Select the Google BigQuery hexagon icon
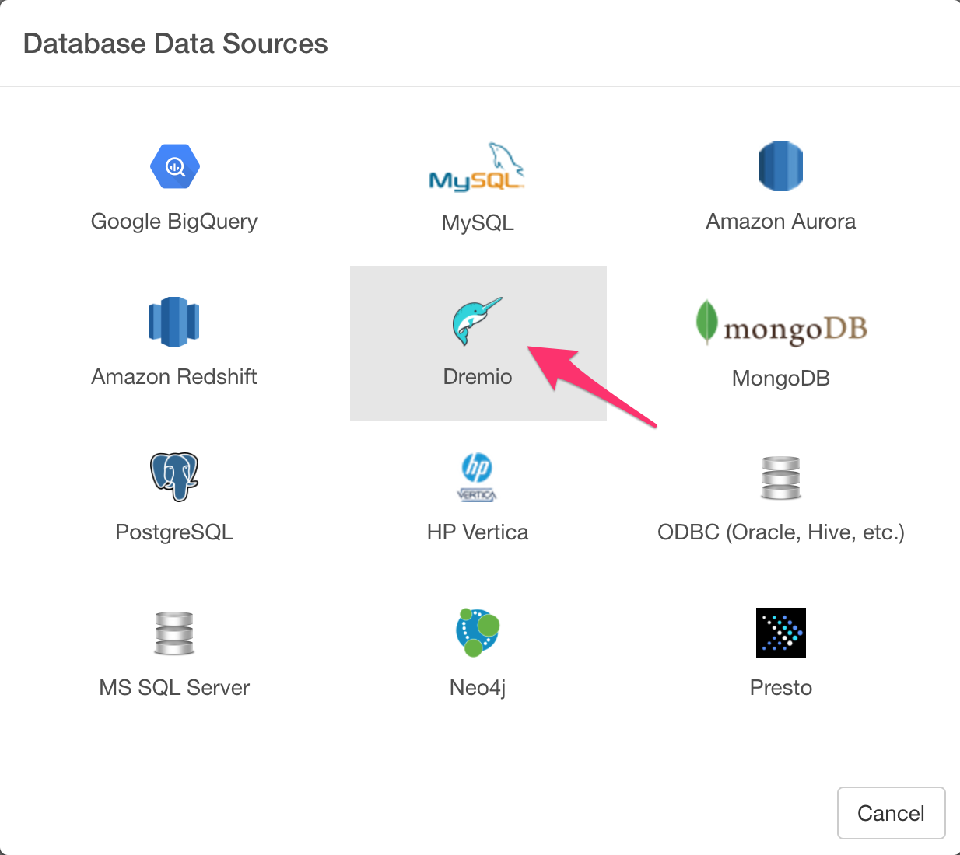 pyautogui.click(x=174, y=166)
